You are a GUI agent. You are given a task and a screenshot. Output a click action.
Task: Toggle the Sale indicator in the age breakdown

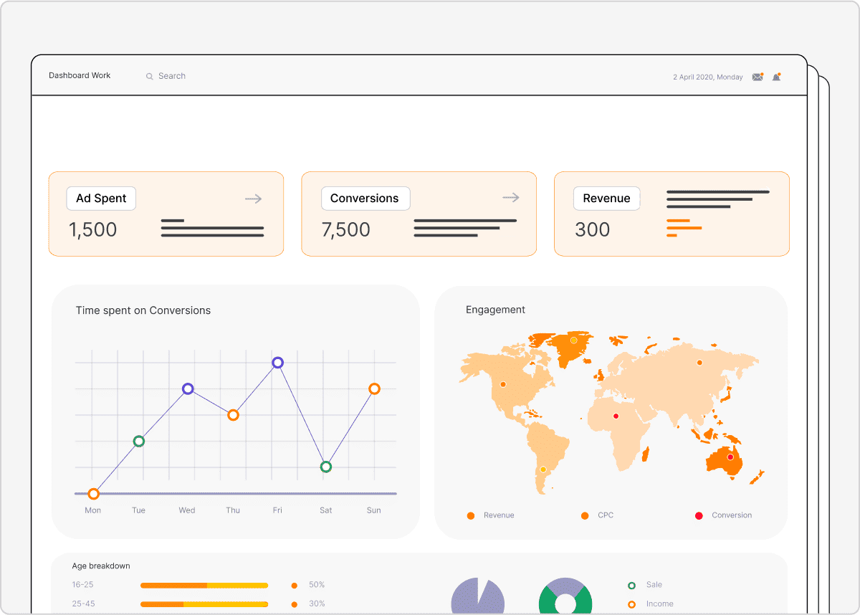pyautogui.click(x=631, y=584)
